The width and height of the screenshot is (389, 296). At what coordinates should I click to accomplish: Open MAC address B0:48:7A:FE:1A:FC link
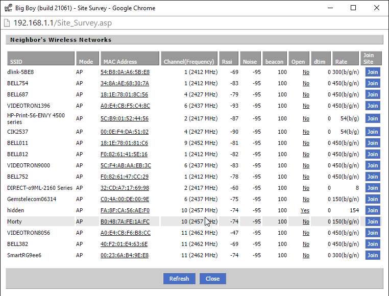(125, 221)
